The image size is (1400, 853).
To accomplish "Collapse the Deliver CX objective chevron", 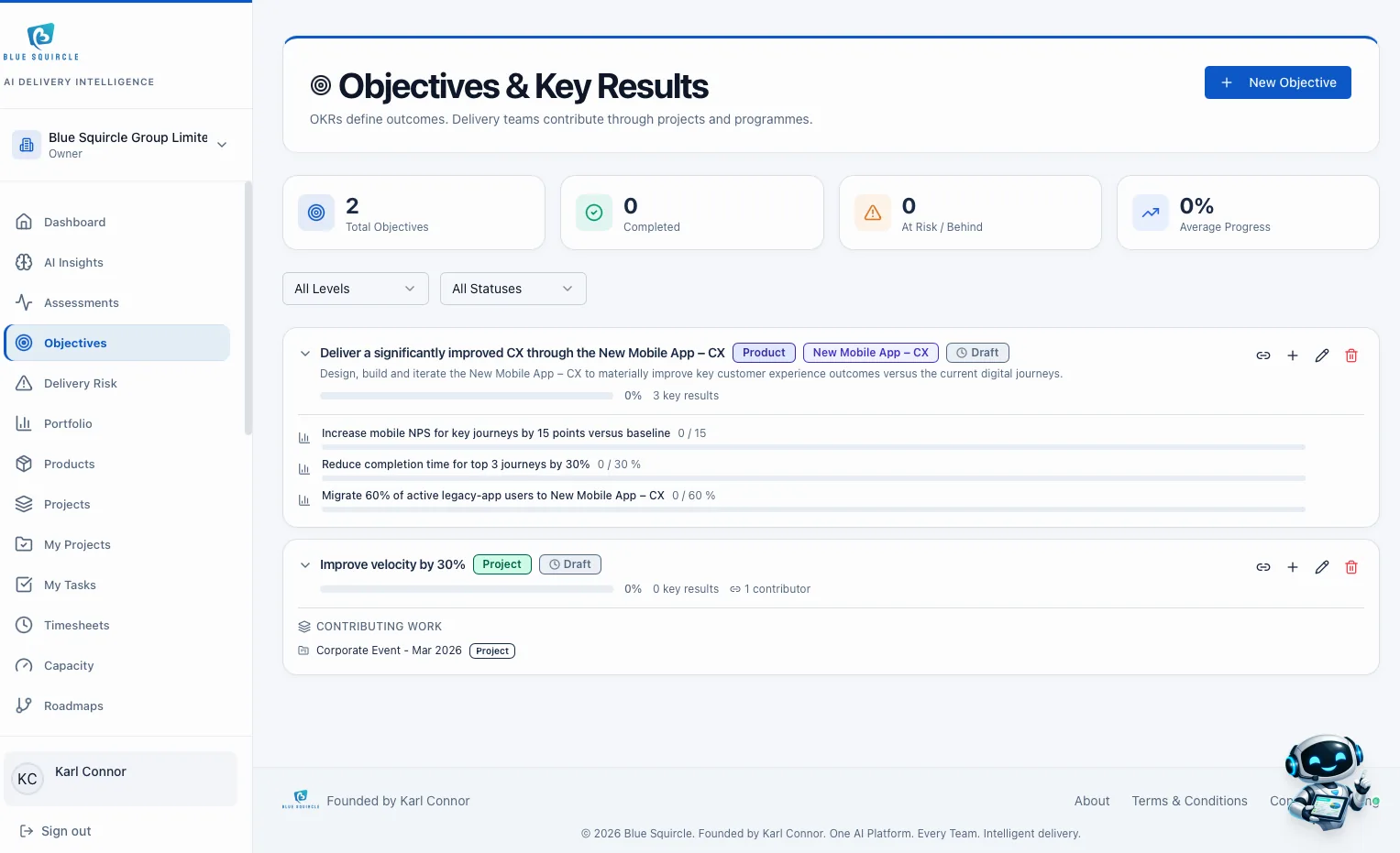I will coord(305,353).
